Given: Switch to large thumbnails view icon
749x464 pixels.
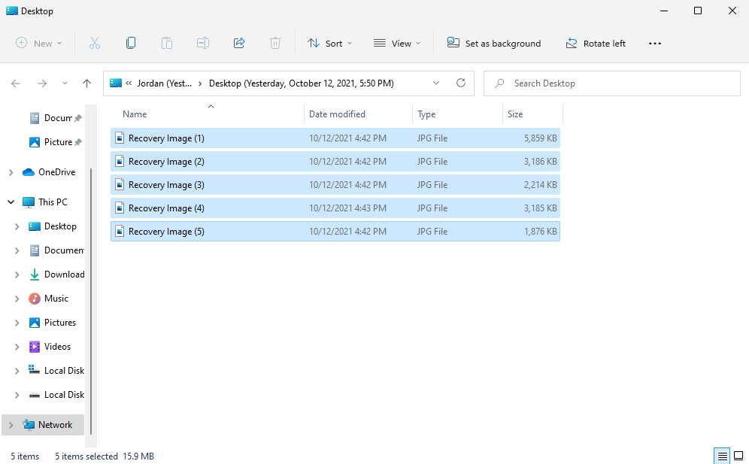Looking at the screenshot, I should coord(738,456).
